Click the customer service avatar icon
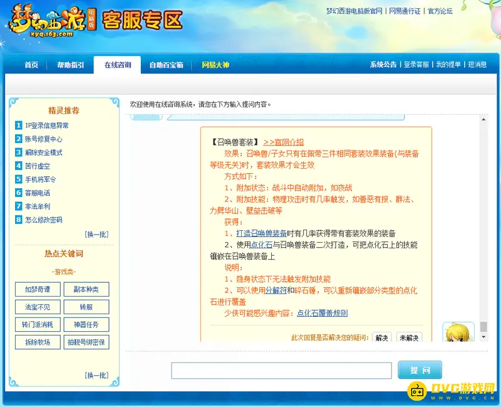 click(458, 332)
